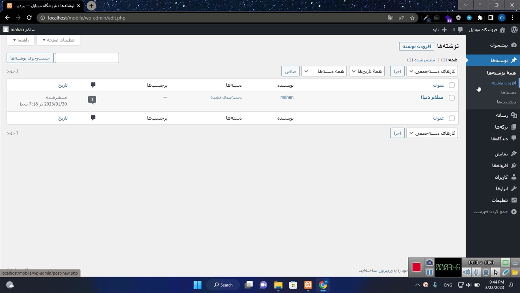Check the select-all checkbox in table header

point(451,85)
